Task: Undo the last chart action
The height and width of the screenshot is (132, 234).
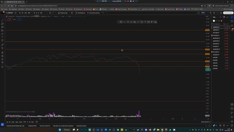Action: [103, 13]
